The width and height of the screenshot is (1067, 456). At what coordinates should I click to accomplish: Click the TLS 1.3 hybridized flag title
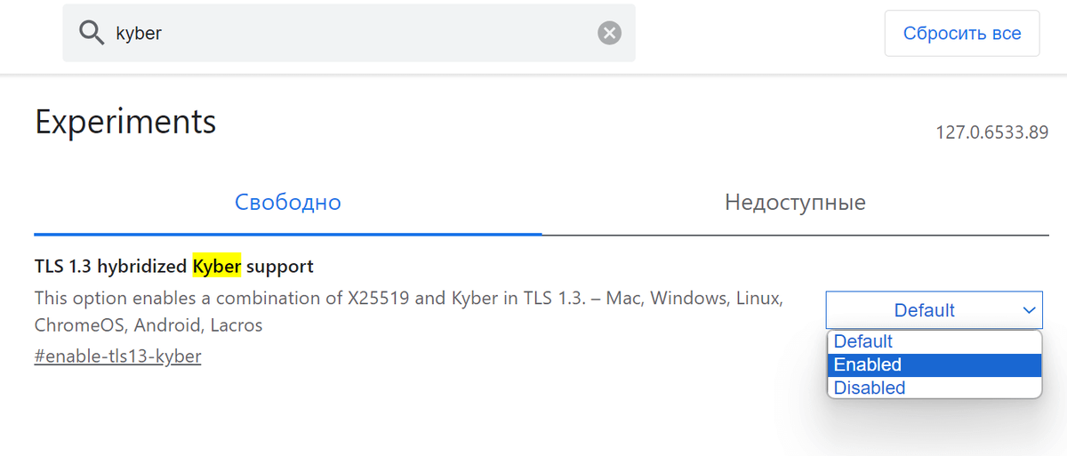point(173,266)
